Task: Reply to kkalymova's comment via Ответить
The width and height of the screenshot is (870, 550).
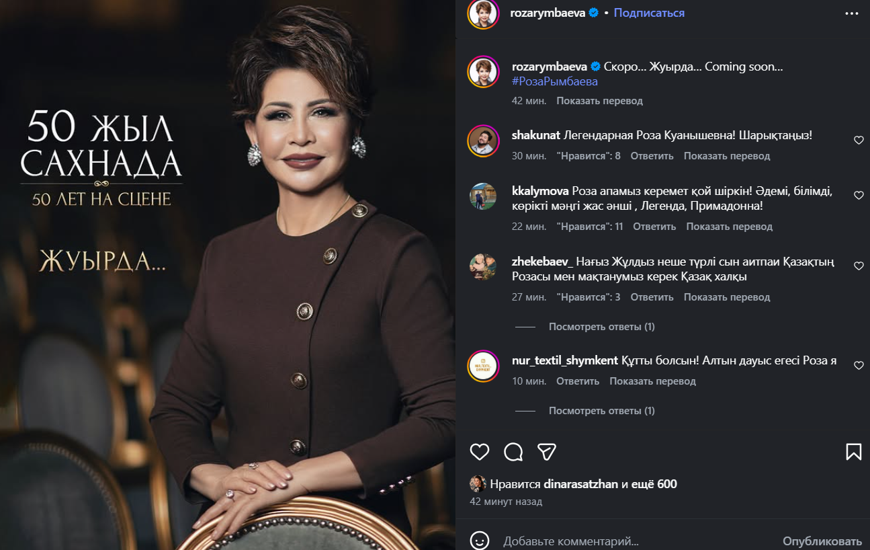Action: 654,227
